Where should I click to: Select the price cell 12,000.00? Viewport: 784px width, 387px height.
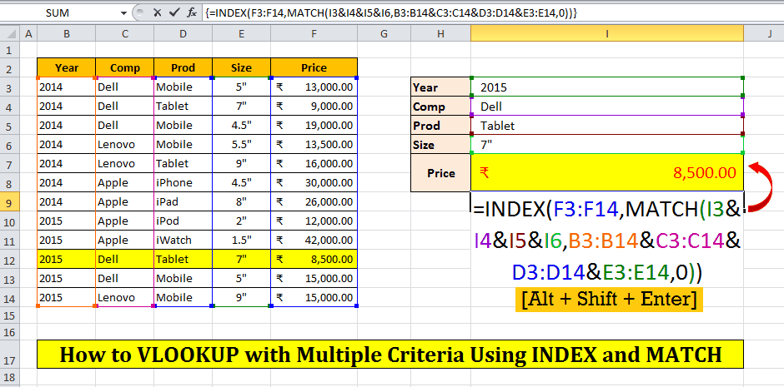click(314, 221)
